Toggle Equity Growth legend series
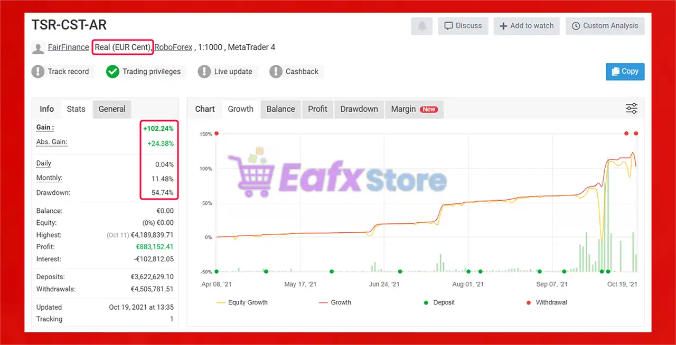The image size is (676, 345). 242,303
